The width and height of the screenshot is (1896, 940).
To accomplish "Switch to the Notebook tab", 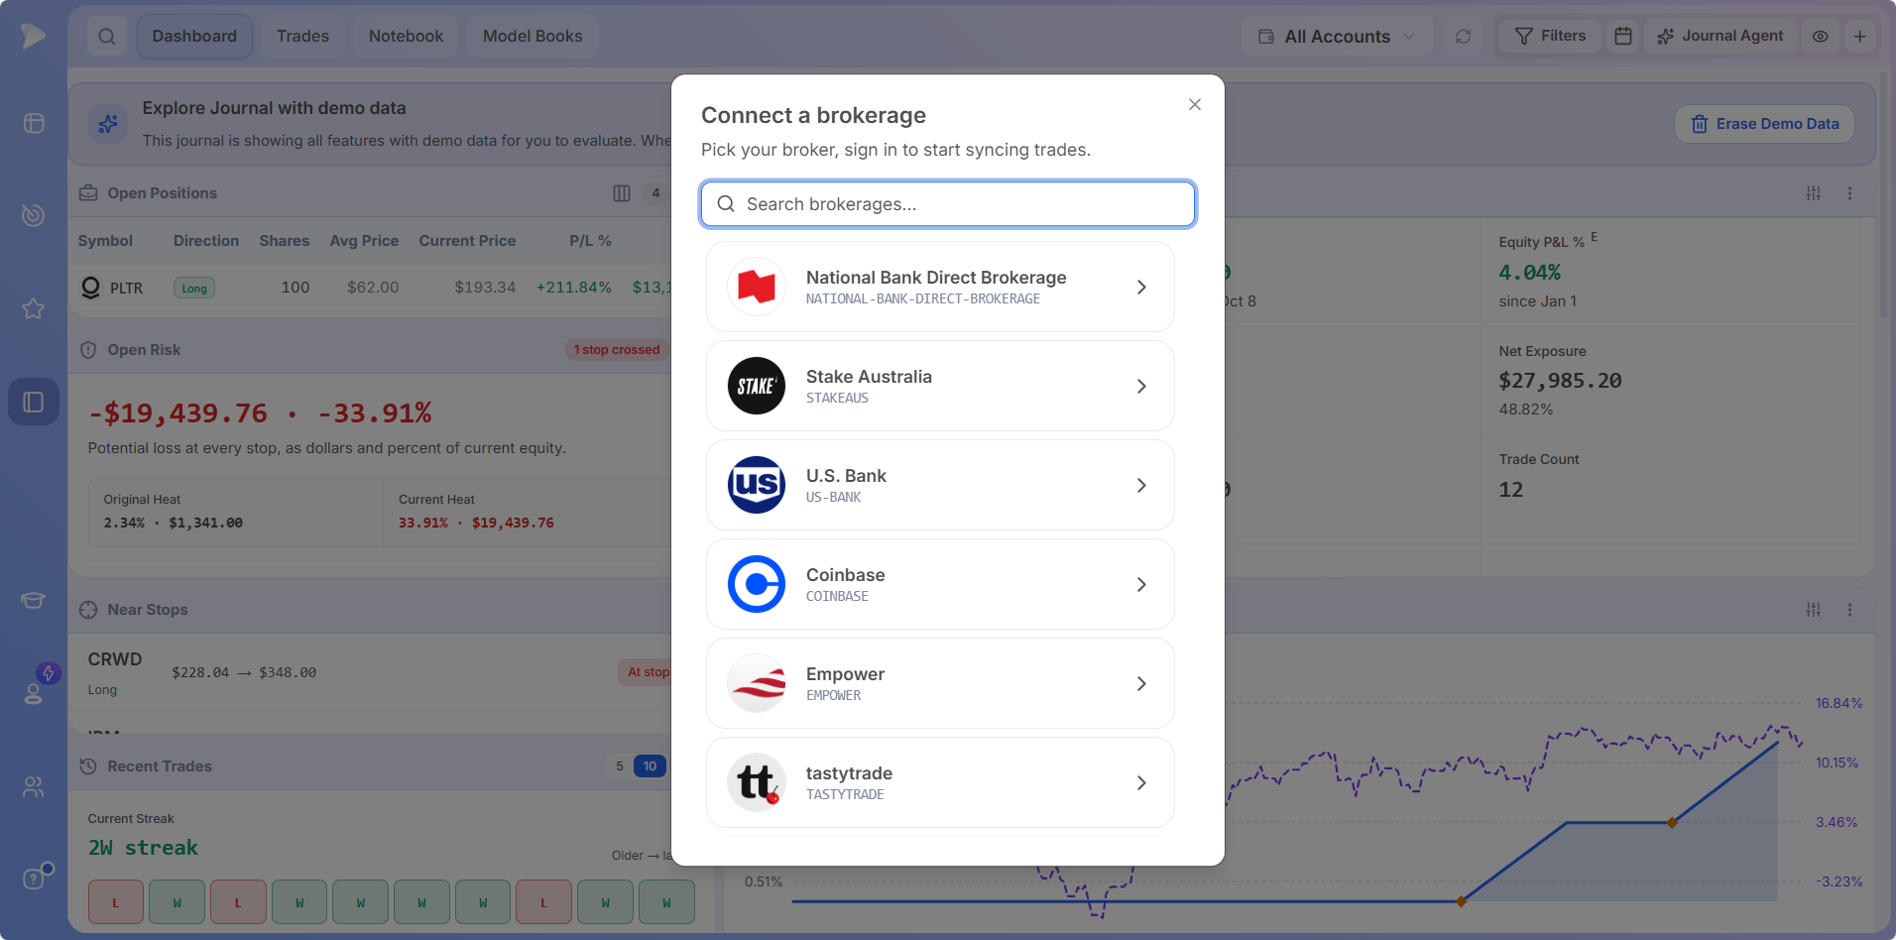I will pos(406,37).
